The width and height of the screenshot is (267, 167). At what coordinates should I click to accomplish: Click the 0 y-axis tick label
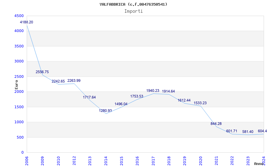click(23, 153)
